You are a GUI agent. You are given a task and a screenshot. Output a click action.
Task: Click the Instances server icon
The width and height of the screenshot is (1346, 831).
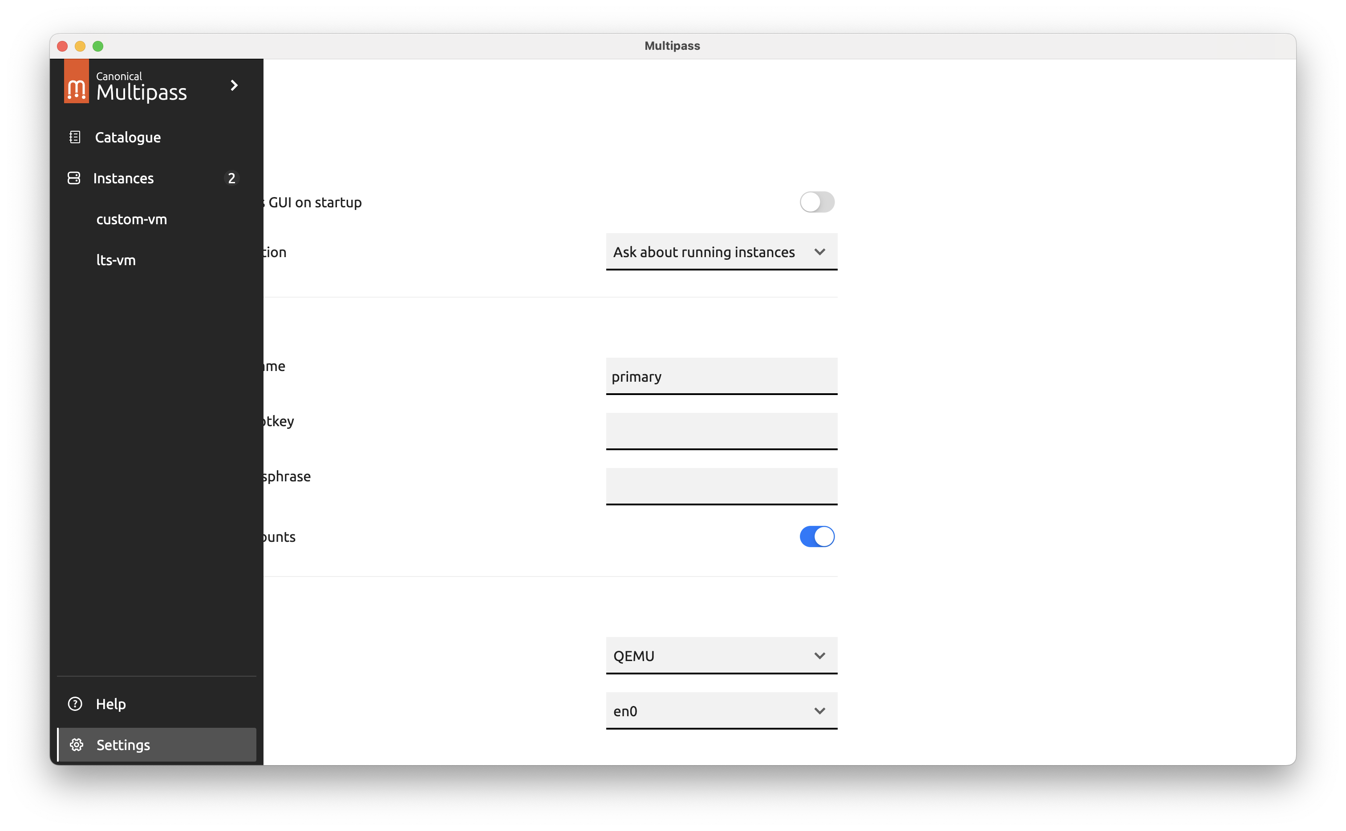tap(74, 178)
